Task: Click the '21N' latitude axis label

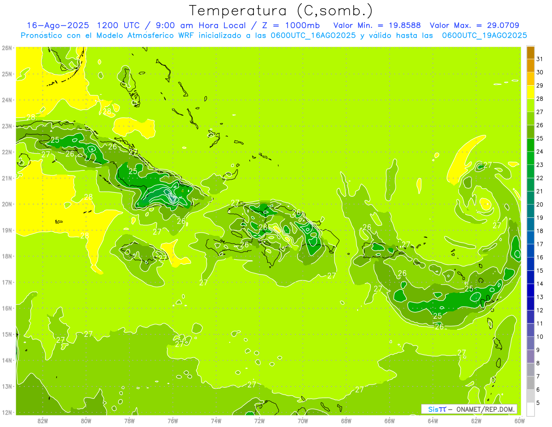Action: click(x=7, y=178)
